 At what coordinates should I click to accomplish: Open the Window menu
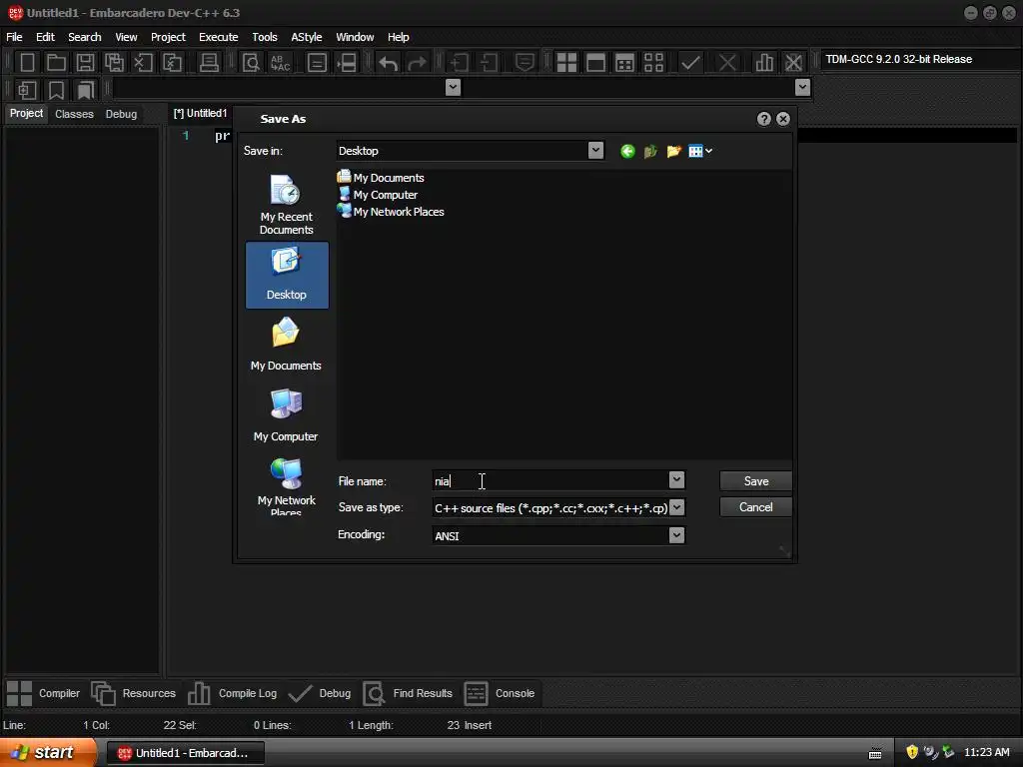(x=355, y=37)
